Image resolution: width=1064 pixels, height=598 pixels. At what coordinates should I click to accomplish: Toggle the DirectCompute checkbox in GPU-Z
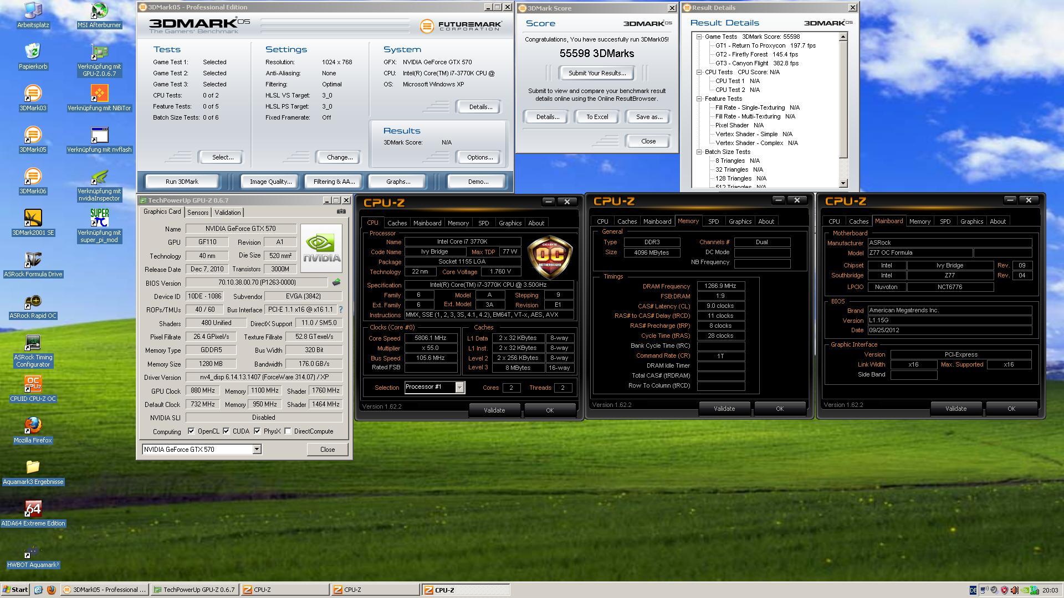288,431
